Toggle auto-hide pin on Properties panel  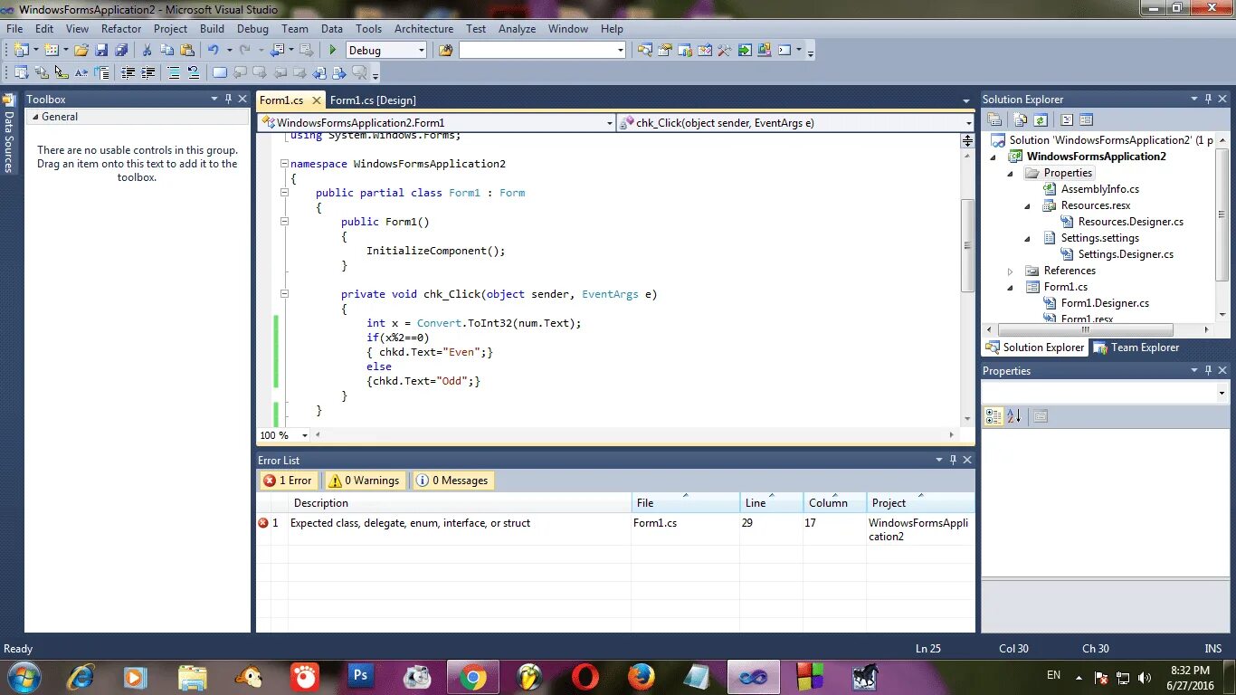coord(1208,370)
